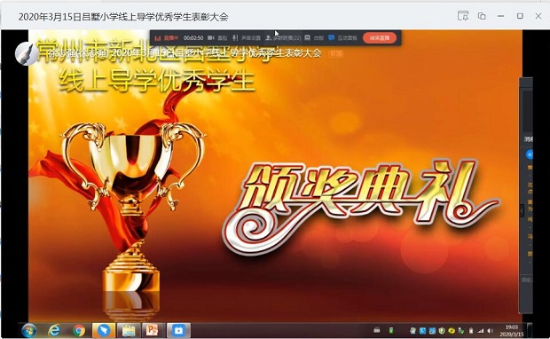The image size is (550, 339).
Task: Click the multi-window icon in title bar
Action: (482, 16)
